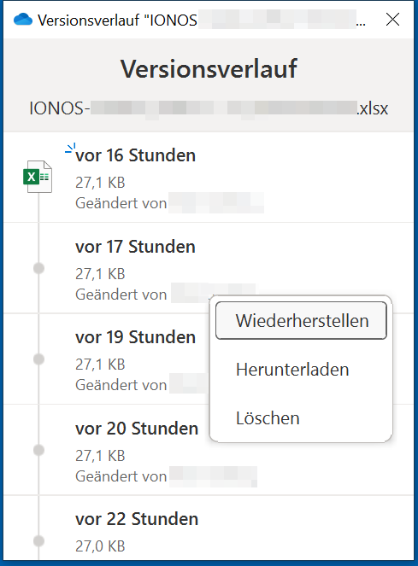
Task: Click the IONOS .xlsx file name label
Action: [x=209, y=108]
